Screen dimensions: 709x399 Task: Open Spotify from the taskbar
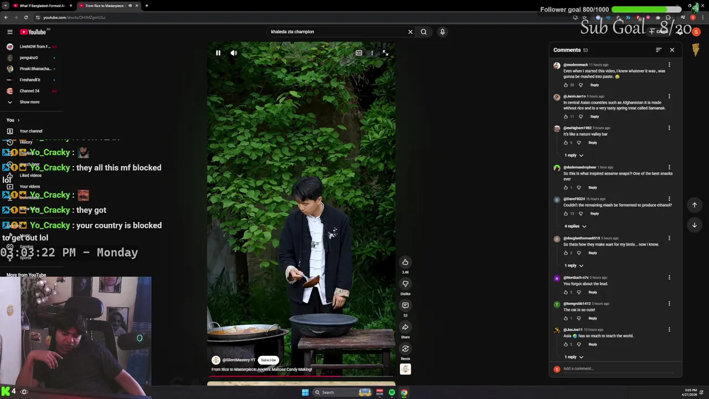(x=392, y=392)
